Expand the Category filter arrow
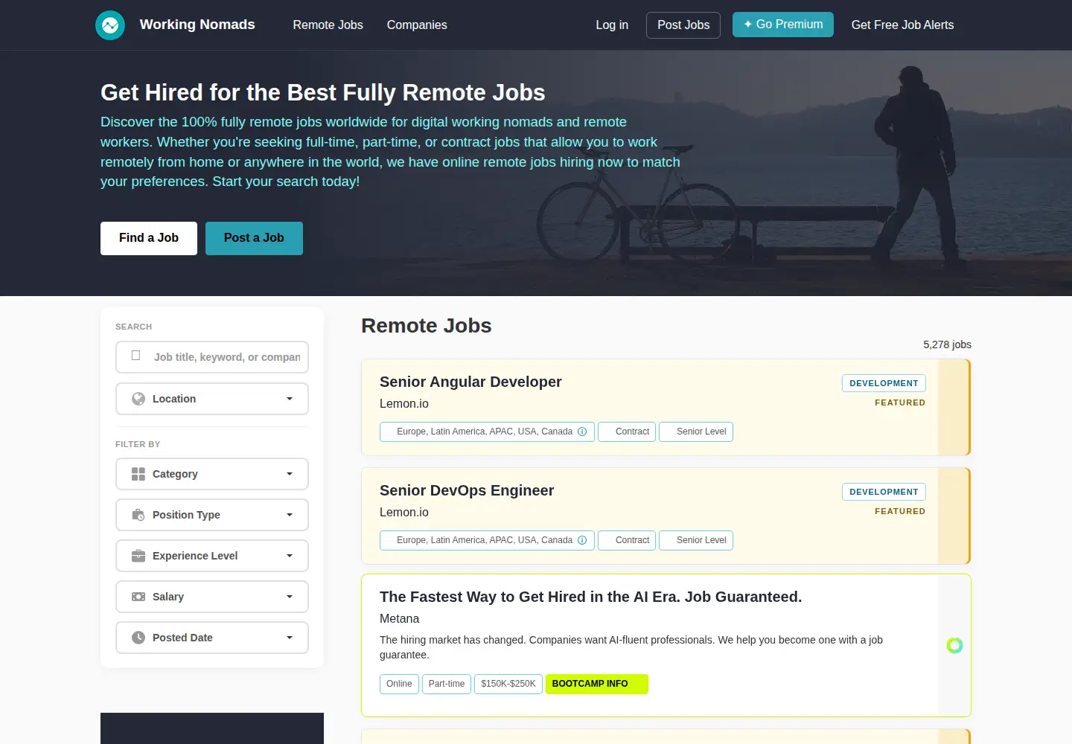Image resolution: width=1072 pixels, height=744 pixels. tap(290, 474)
